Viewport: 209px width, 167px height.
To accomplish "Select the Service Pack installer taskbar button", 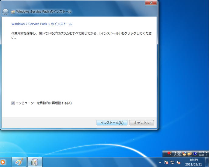I will pyautogui.click(x=35, y=162).
